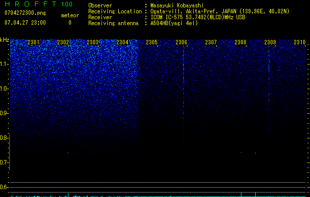Click the A504HB(yagi 4el) antenna text
This screenshot has width=310, height=197.
pos(174,23)
